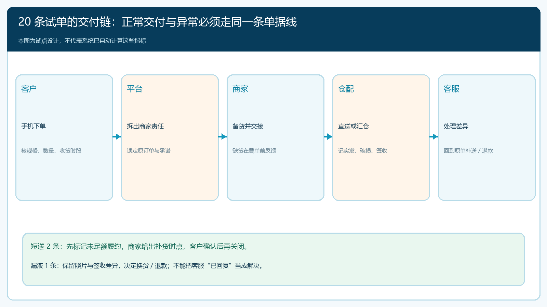Viewport: 547px width, 307px height.
Task: Click the "锁定原订单与承诺" description
Action: (x=149, y=151)
